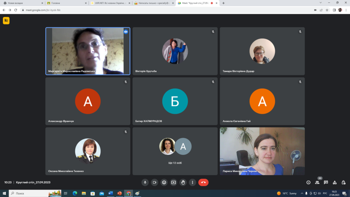Viewport: 350px width, 197px height.
Task: Bookmark this page with the star icon
Action: [327, 10]
